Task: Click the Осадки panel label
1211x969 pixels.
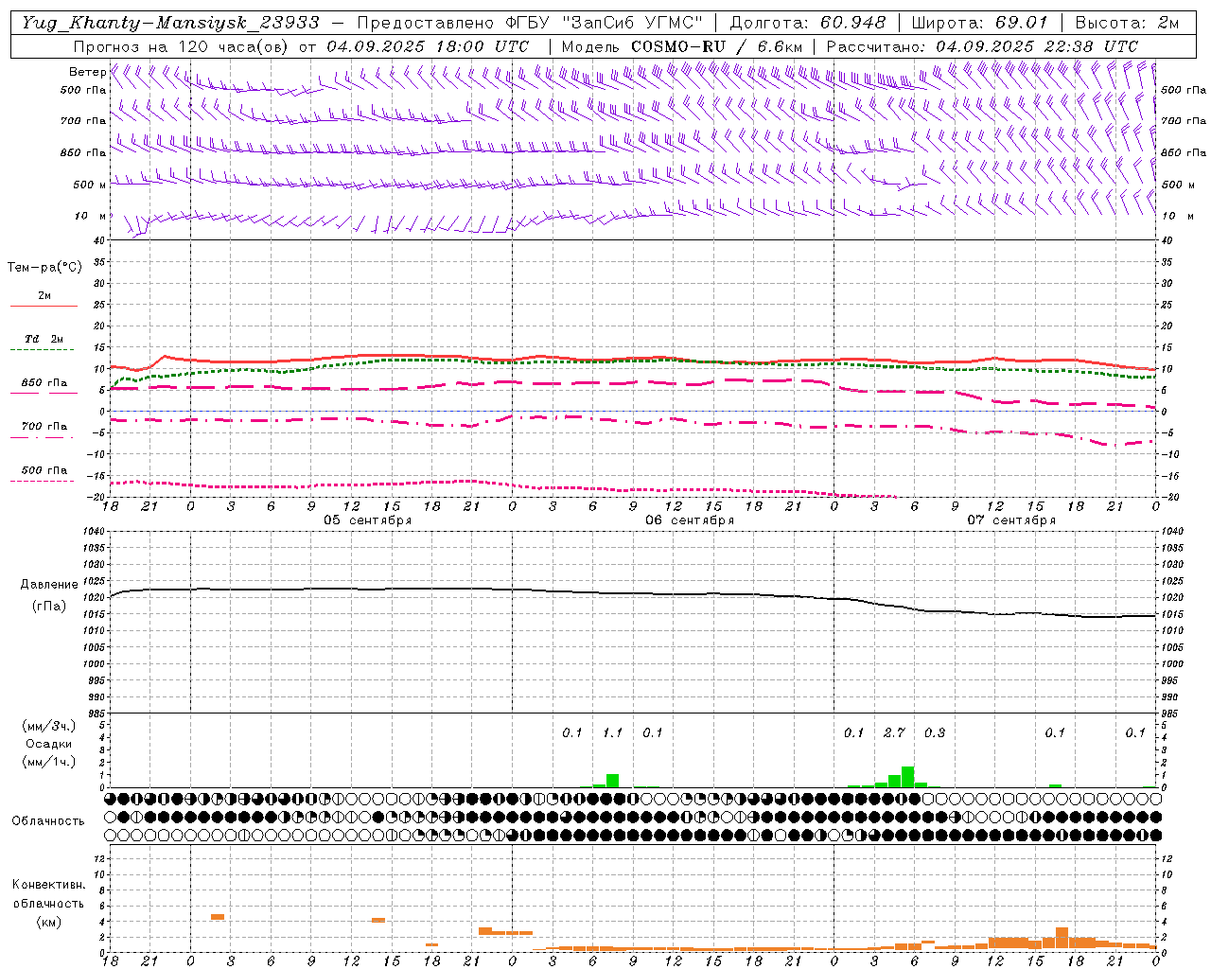Action: [x=49, y=744]
